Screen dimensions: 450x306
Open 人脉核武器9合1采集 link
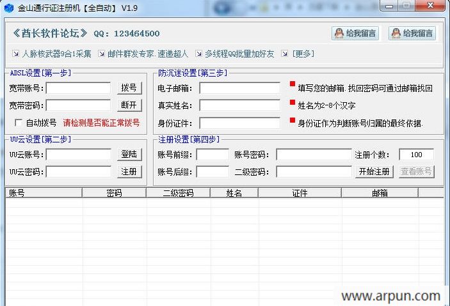coord(56,54)
